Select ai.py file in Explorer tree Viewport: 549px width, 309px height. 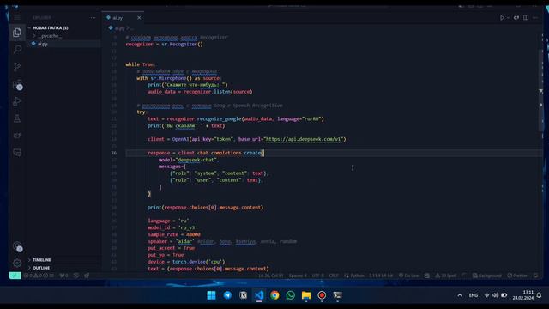(x=42, y=44)
